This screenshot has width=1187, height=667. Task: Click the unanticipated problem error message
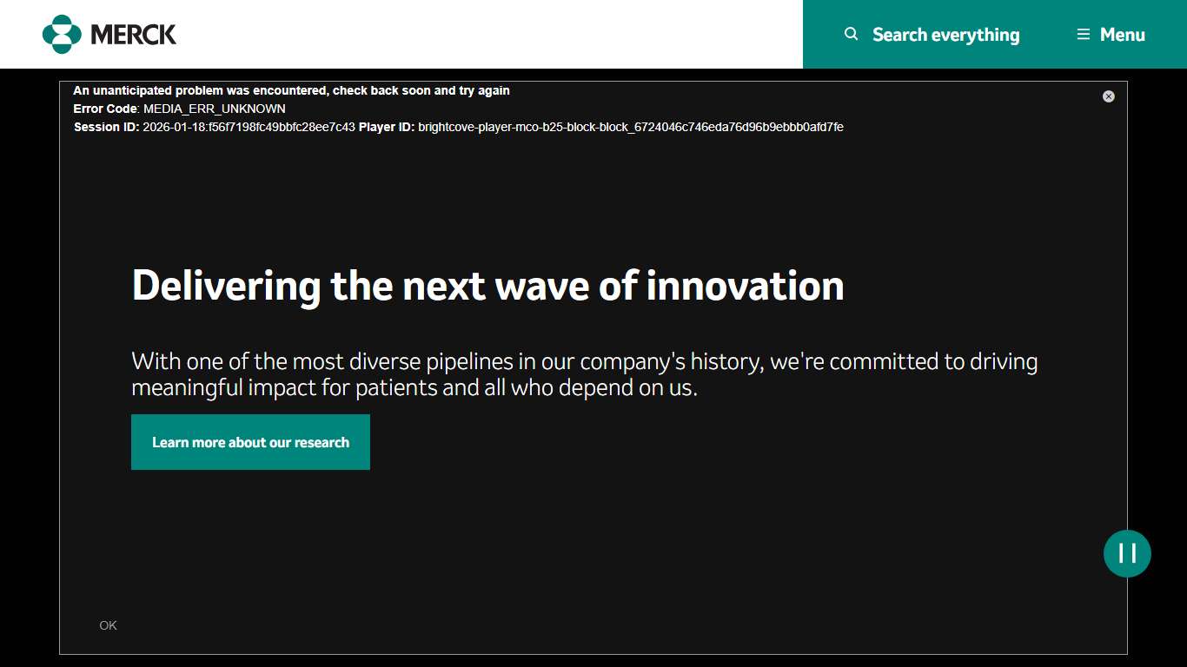click(x=291, y=90)
